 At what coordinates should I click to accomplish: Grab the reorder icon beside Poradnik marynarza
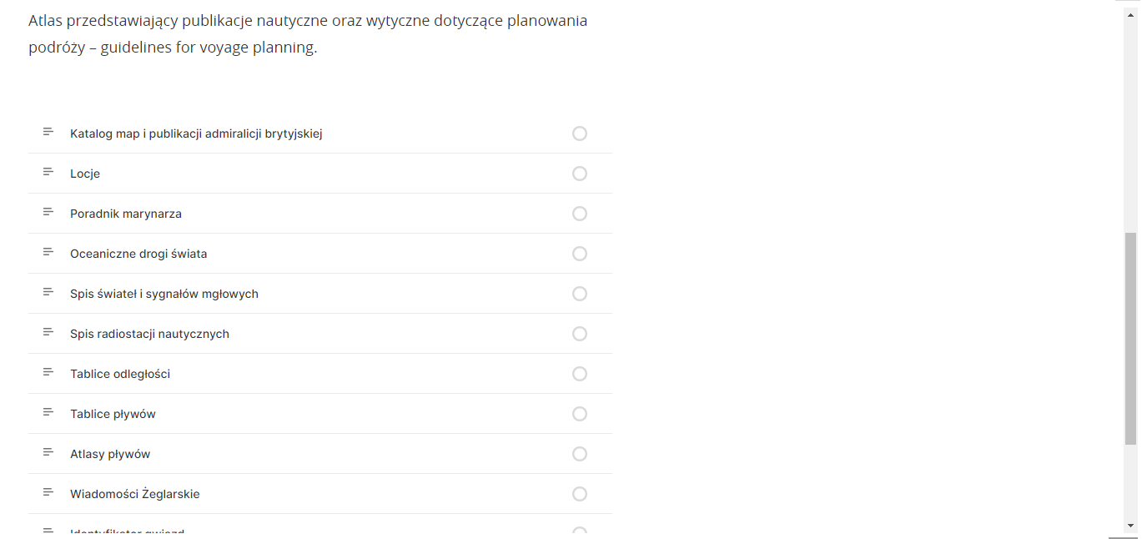48,212
